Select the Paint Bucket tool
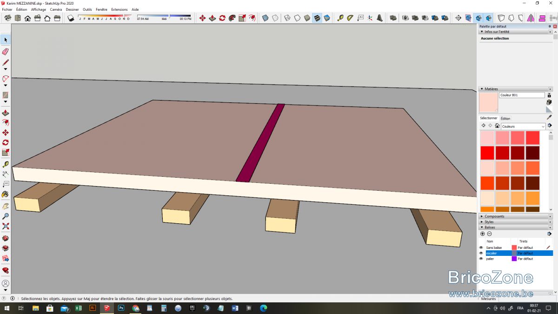Screen dimensions: 558x314 tap(6, 194)
